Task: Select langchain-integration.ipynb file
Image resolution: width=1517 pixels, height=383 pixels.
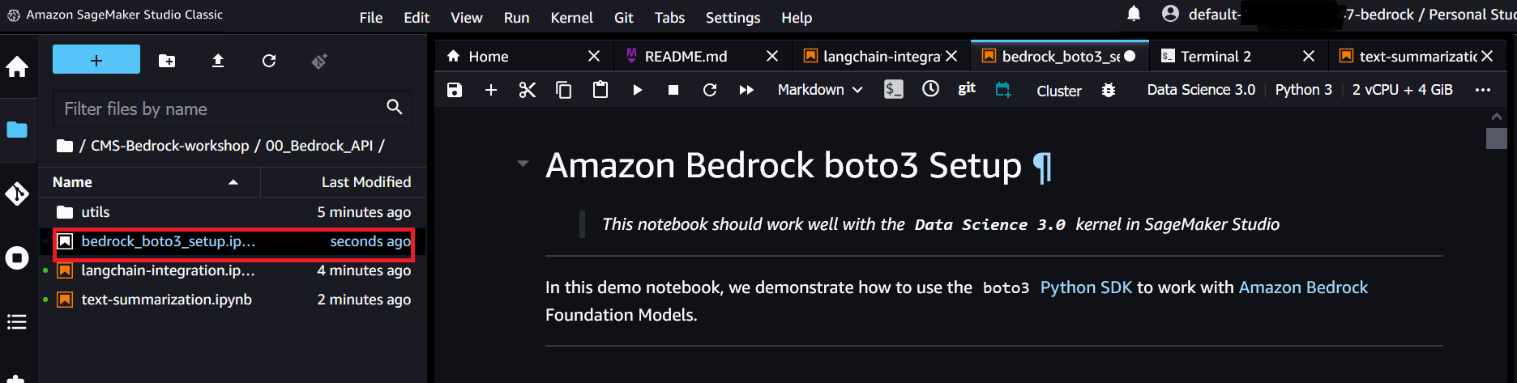Action: coord(233,270)
